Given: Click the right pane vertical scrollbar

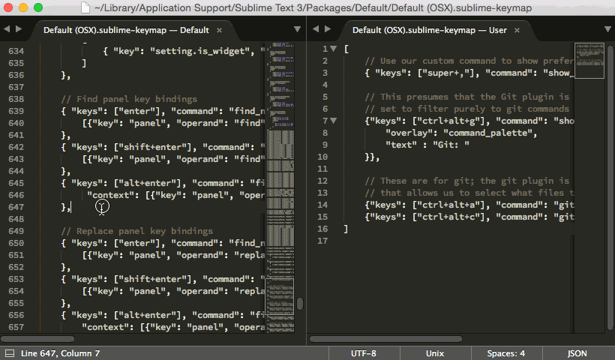Looking at the screenshot, I should (610, 187).
